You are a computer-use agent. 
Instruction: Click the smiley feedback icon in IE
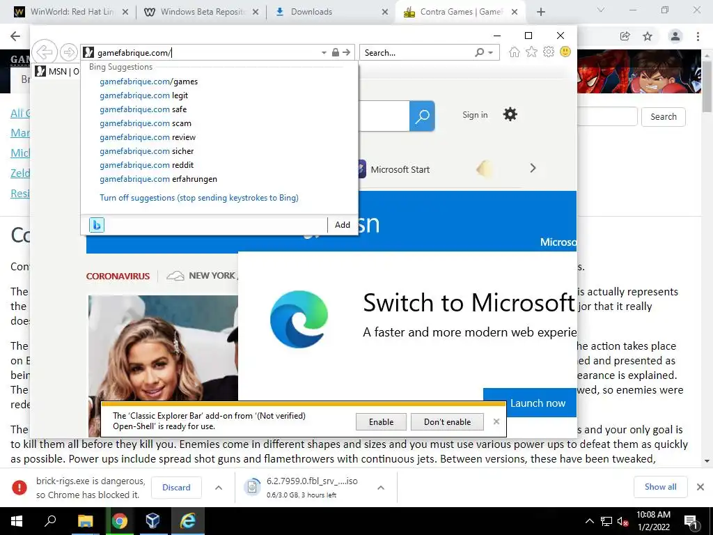click(x=565, y=52)
